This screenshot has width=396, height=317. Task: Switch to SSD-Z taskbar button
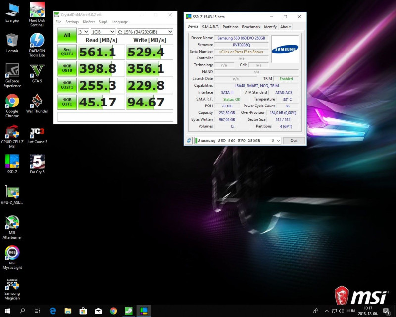point(144,311)
